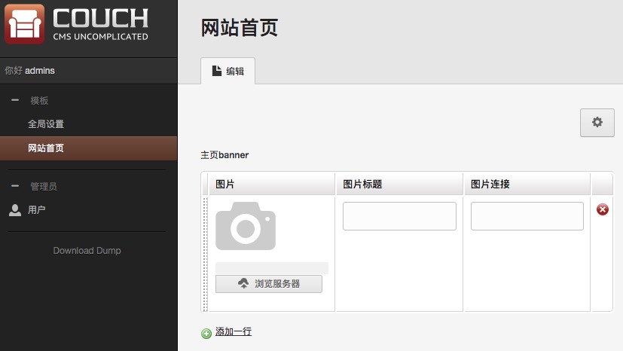Collapse the 管理员 section with minus icon
623x351 pixels.
15,186
